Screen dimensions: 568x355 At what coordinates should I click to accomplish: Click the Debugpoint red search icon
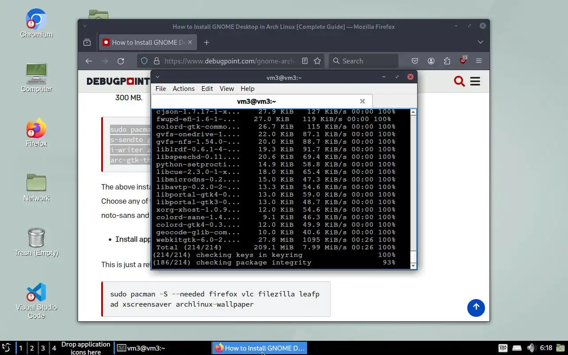tap(459, 81)
